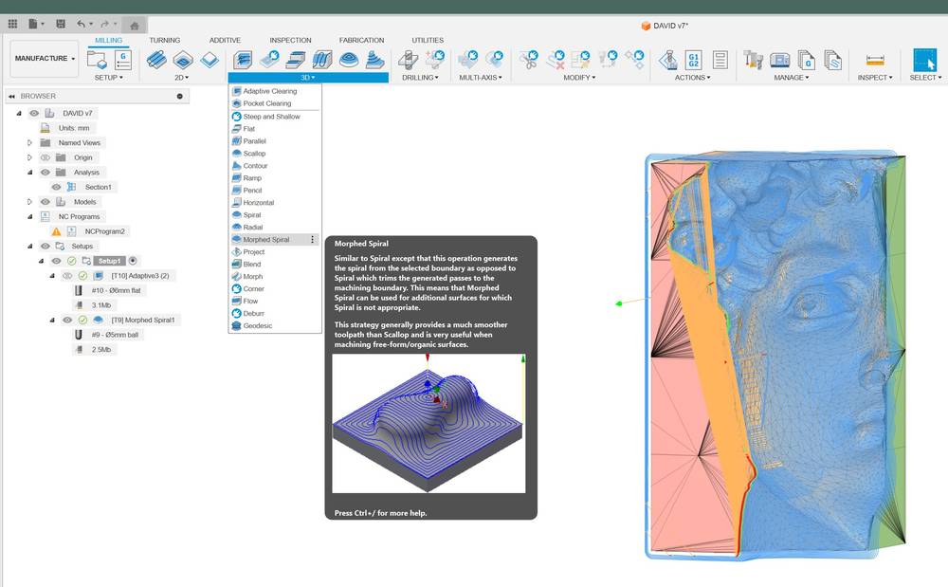Viewport: 948px width, 587px height.
Task: Choose Adaptive Clearing from the 3D menu
Action: click(275, 91)
